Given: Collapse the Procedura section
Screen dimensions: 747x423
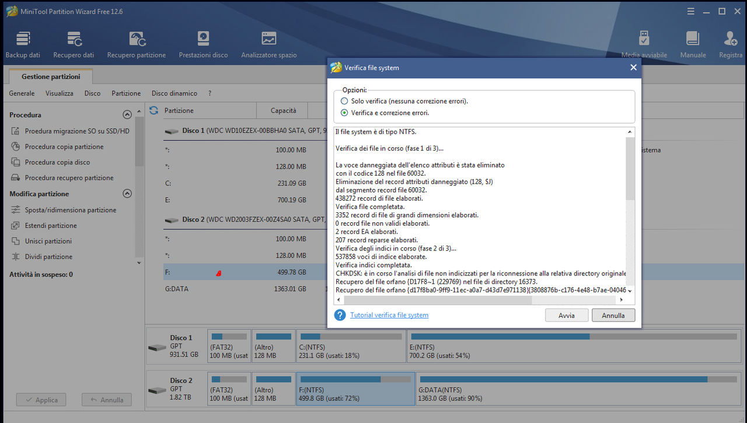Looking at the screenshot, I should pyautogui.click(x=127, y=115).
